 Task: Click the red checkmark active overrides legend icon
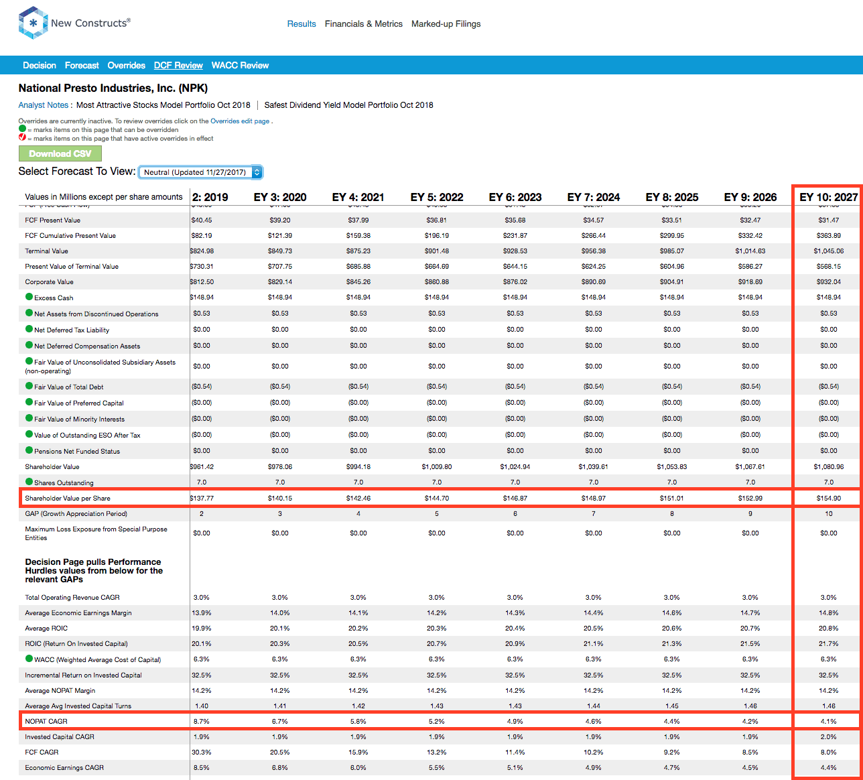[x=22, y=137]
